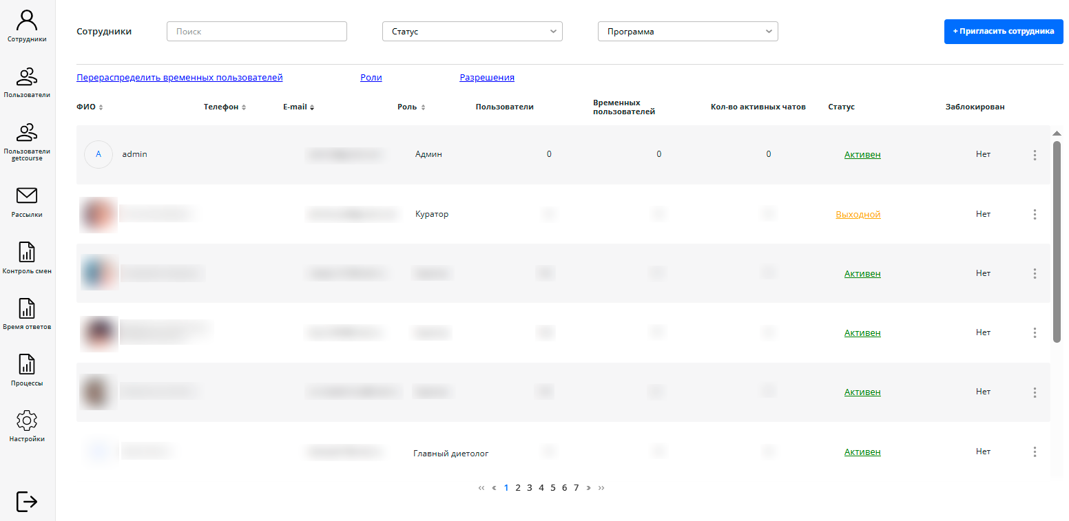Click the logout icon in sidebar
This screenshot has width=1069, height=521.
27,501
